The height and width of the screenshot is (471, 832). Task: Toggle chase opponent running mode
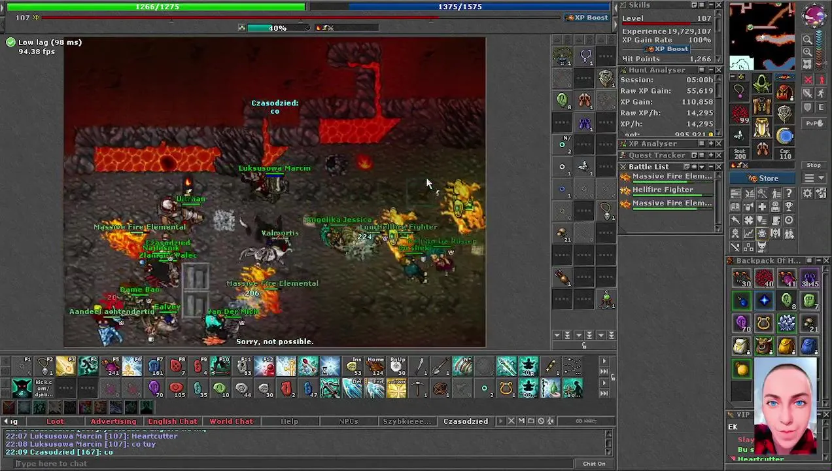(822, 94)
